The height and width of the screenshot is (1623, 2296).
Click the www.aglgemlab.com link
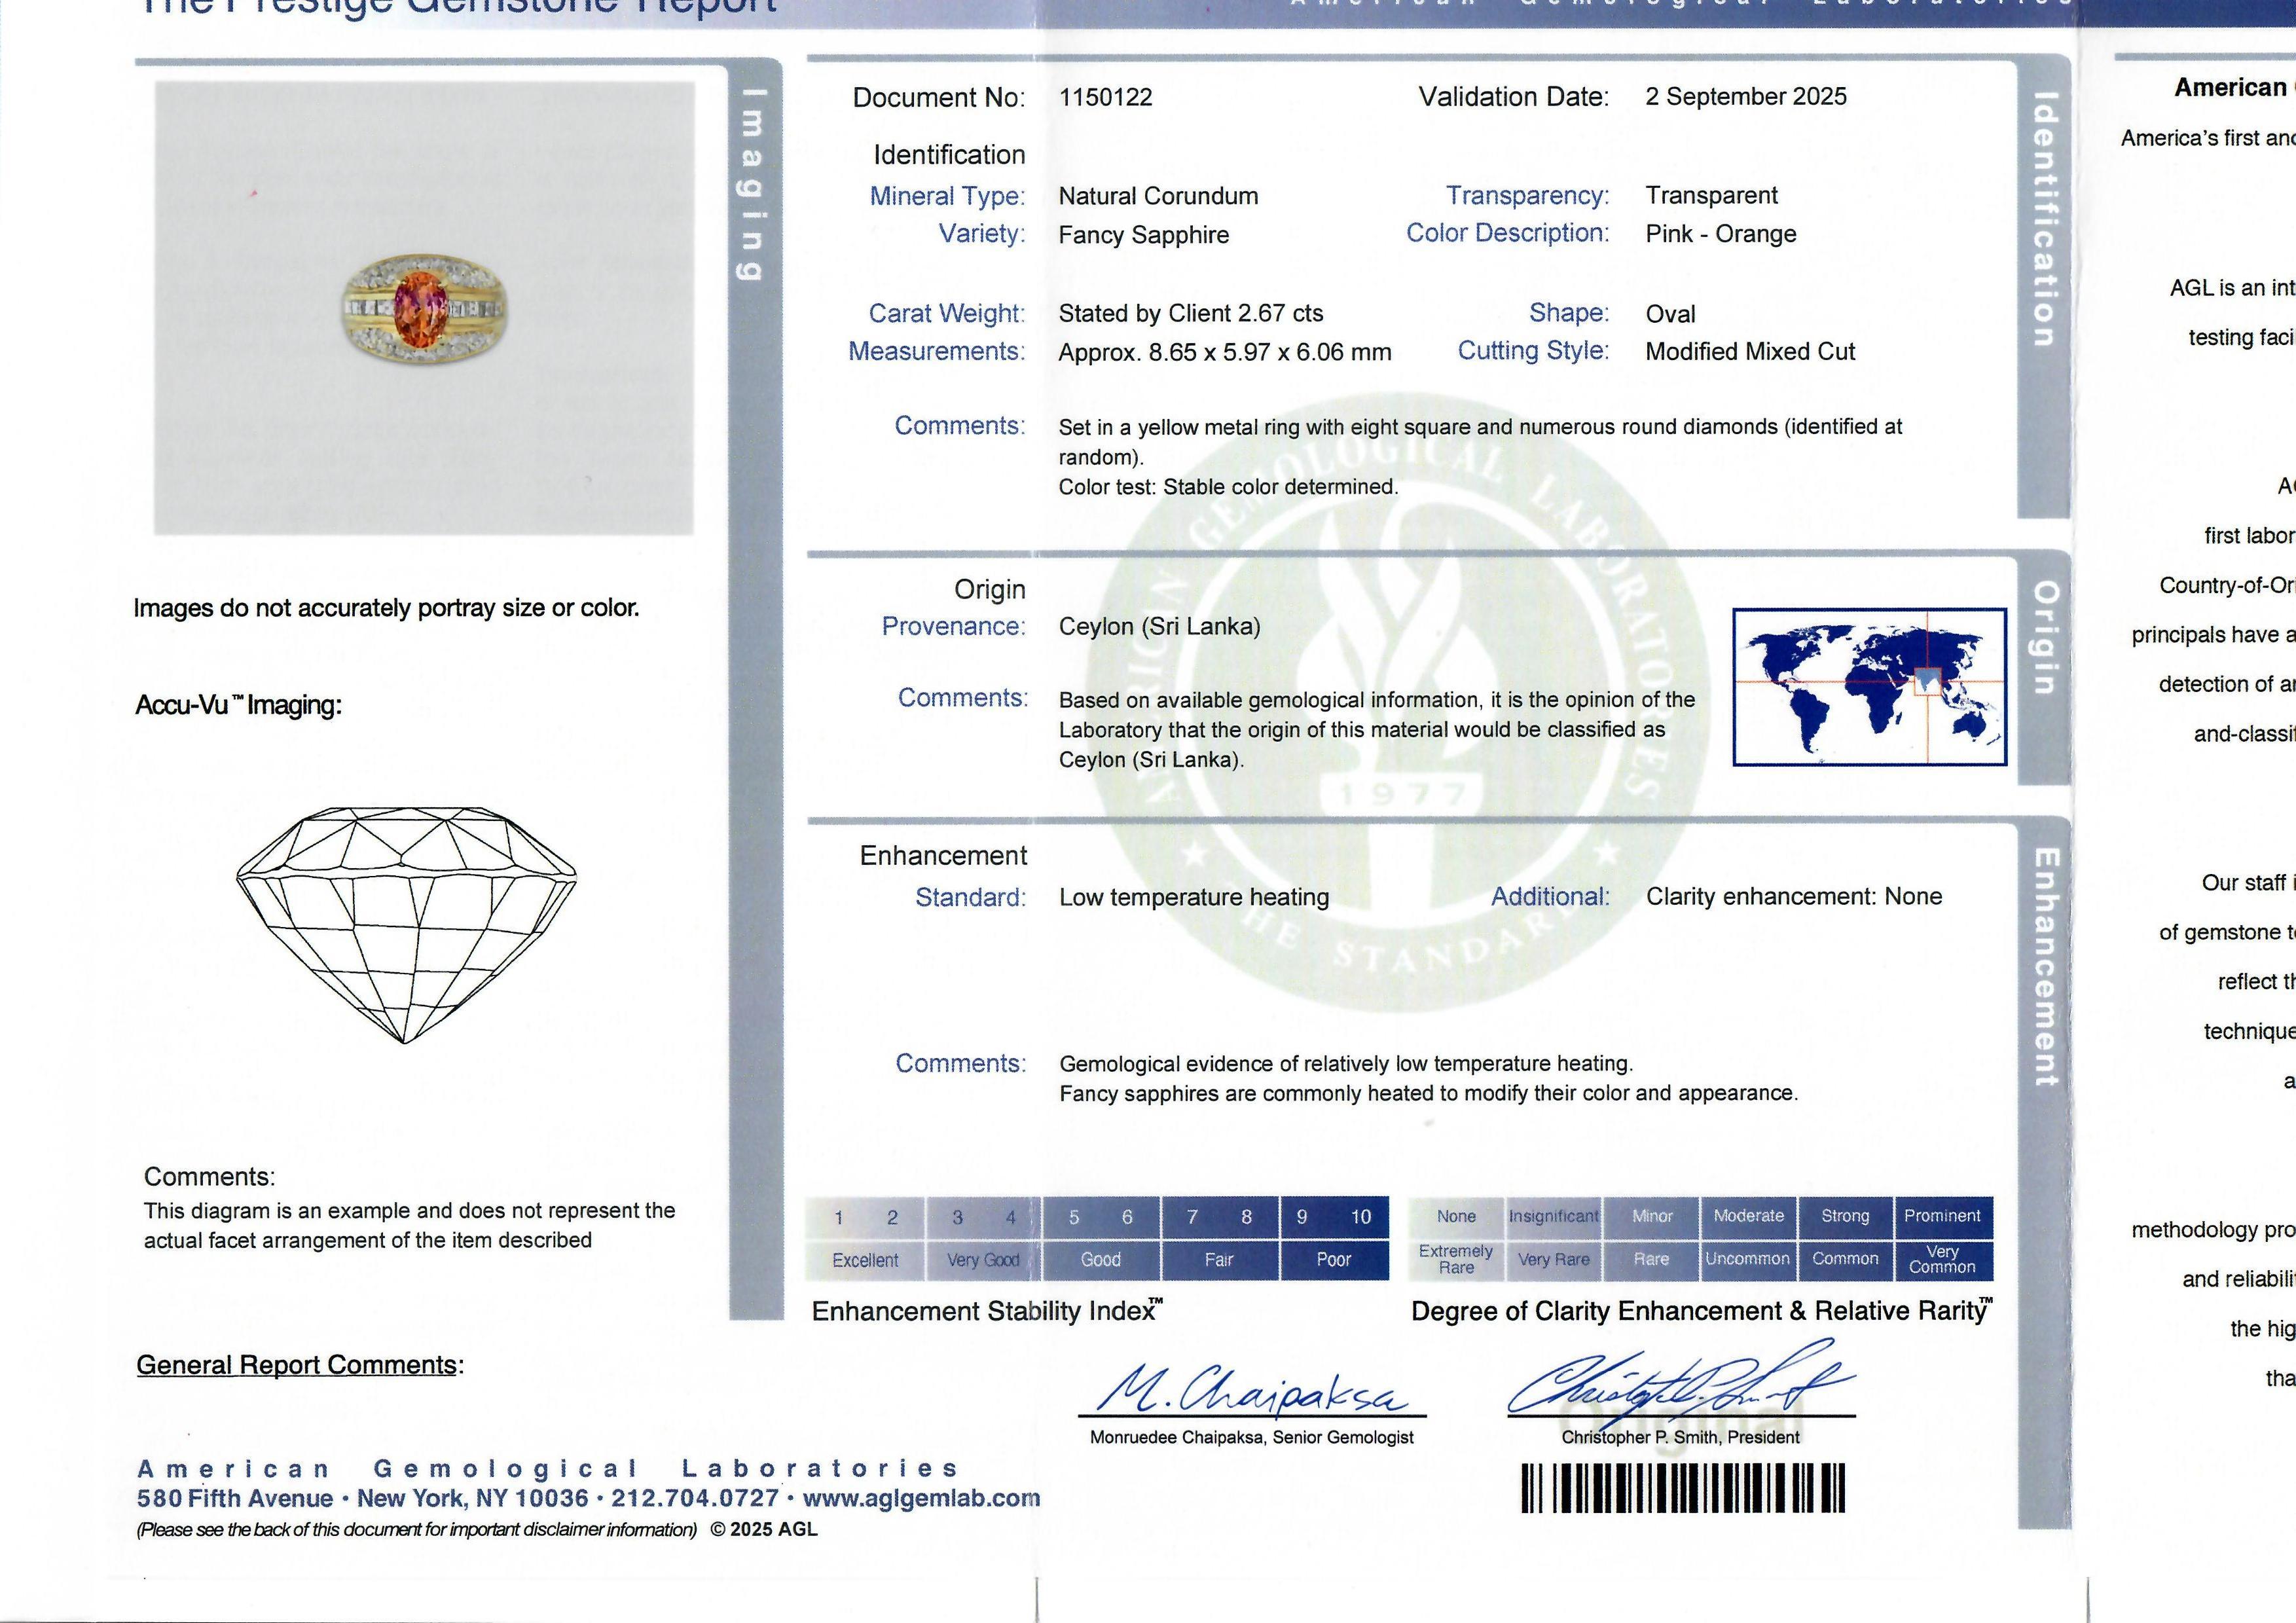click(x=921, y=1498)
